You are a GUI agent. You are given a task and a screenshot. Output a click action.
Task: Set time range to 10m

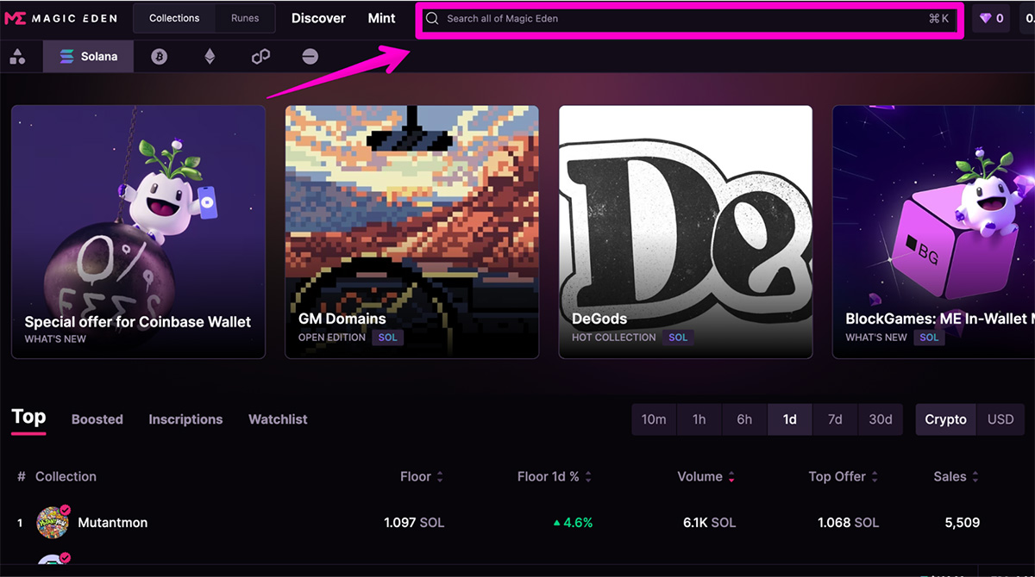(x=654, y=419)
